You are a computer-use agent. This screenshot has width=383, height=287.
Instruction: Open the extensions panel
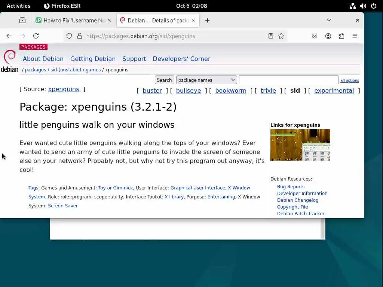342,36
